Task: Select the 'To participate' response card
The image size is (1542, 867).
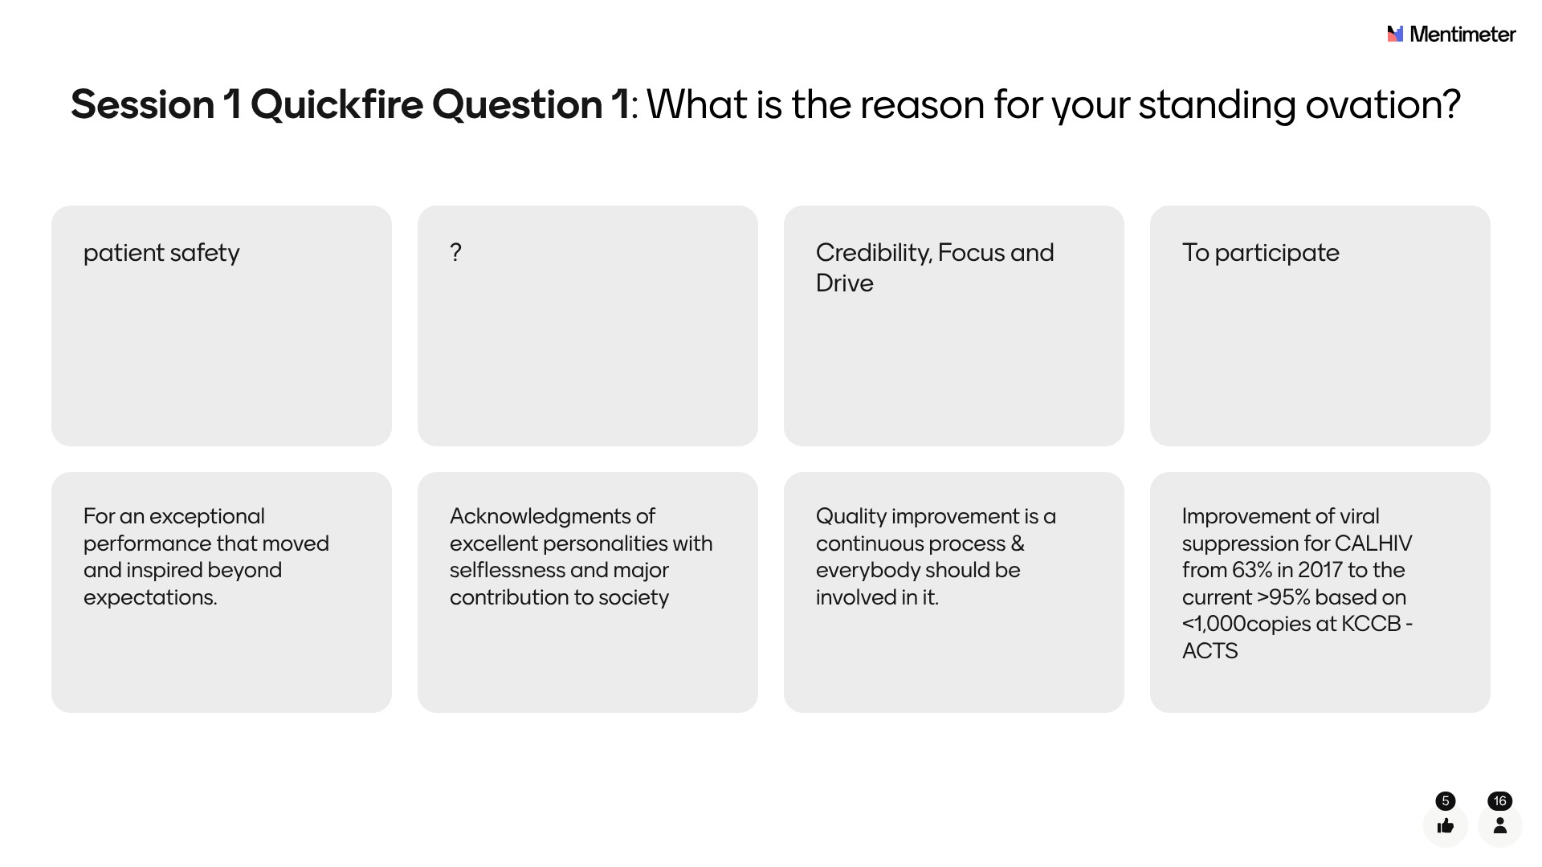Action: point(1320,326)
